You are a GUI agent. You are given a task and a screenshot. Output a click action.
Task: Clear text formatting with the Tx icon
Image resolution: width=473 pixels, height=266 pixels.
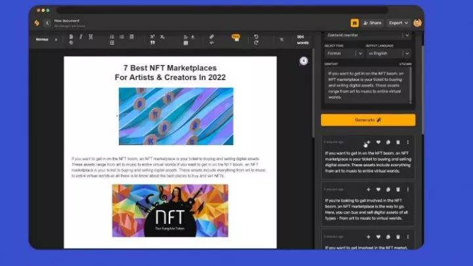click(x=281, y=39)
